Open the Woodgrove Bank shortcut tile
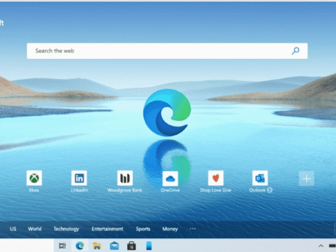Viewport: 336px width, 252px height. pos(125,178)
